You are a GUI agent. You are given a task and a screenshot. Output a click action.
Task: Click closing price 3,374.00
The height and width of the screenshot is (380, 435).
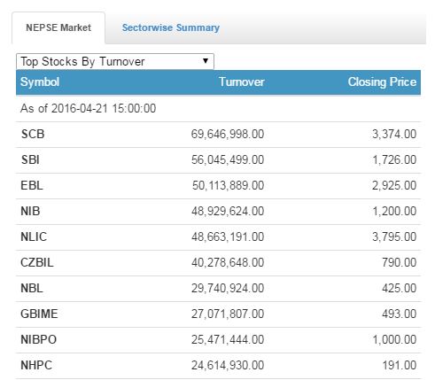tap(394, 135)
